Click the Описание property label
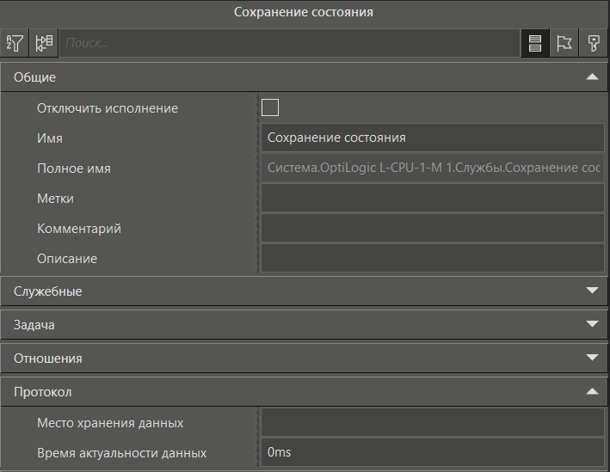Image resolution: width=610 pixels, height=472 pixels. (x=67, y=259)
